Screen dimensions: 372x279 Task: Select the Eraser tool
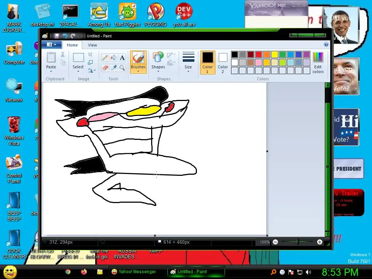click(105, 68)
